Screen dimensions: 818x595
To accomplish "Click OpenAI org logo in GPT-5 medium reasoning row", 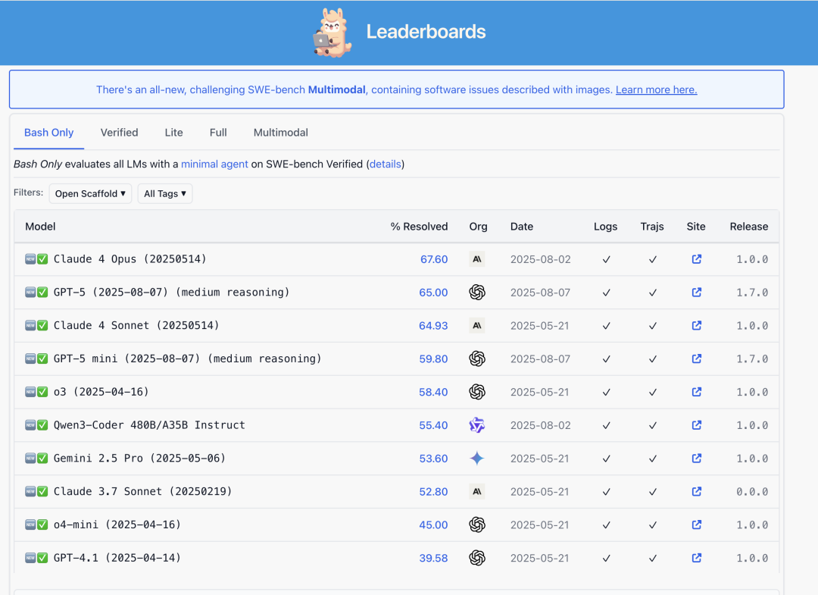I will 477,293.
